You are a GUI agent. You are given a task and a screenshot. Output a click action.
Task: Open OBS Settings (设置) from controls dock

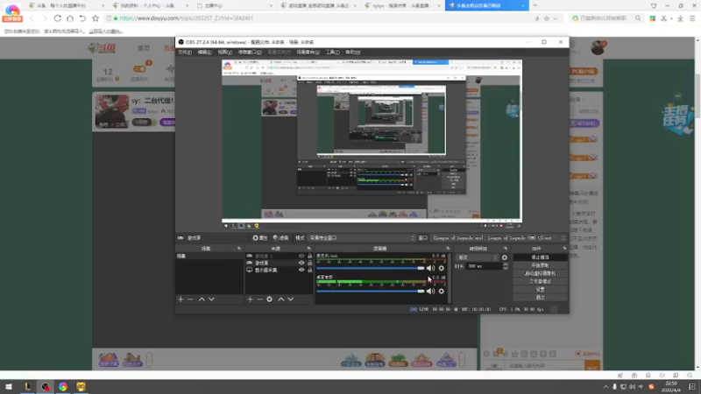coord(540,290)
